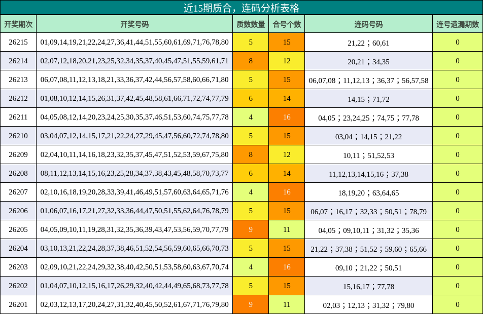Click prime count 8 in row 26214
Image resolution: width=483 pixels, height=314 pixels.
[251, 61]
